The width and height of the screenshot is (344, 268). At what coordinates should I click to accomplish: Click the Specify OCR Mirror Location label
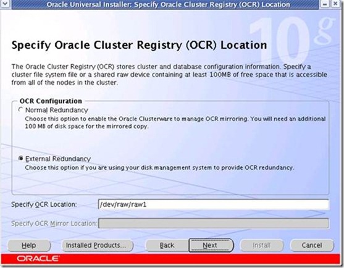click(54, 224)
